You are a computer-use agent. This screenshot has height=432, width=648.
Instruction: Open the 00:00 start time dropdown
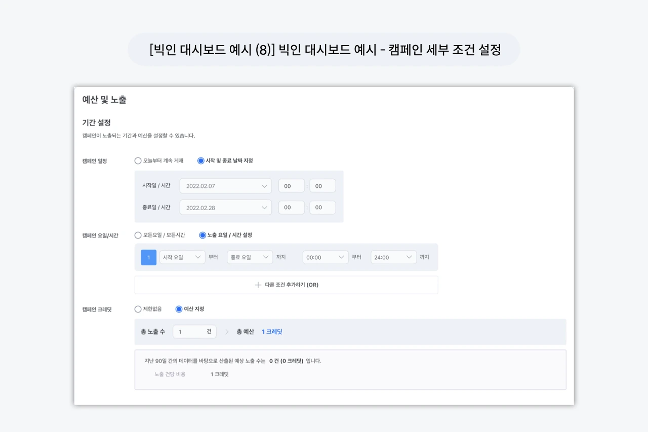click(x=325, y=257)
